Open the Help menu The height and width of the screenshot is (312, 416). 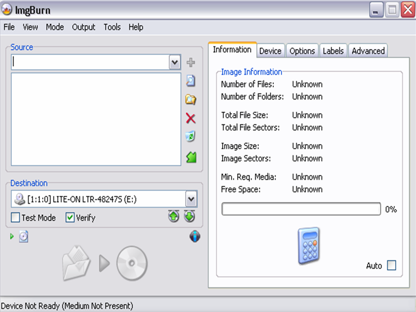(x=136, y=27)
